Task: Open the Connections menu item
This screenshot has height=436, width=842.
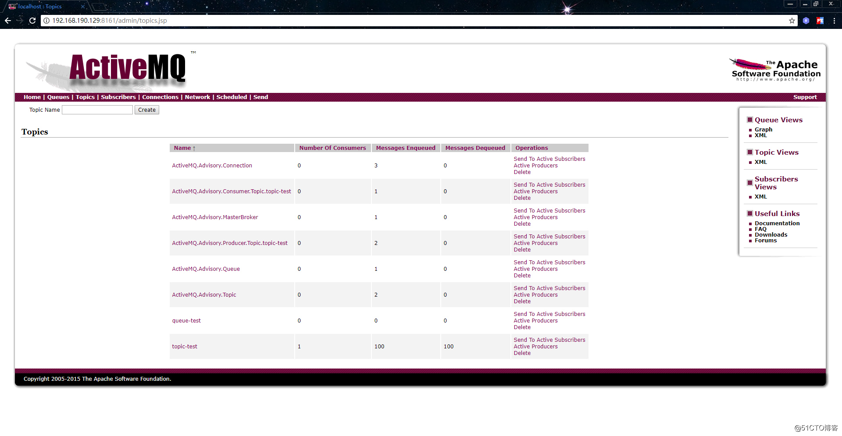Action: (x=160, y=97)
